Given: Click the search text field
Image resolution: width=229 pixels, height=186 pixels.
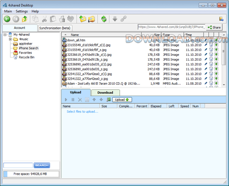Looking at the screenshot, I should click(x=18, y=165).
